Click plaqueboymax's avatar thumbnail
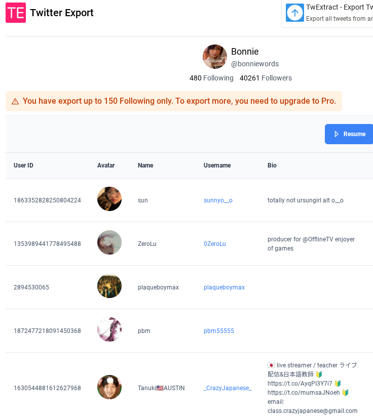Viewport: 373px width, 419px height. 109,286
